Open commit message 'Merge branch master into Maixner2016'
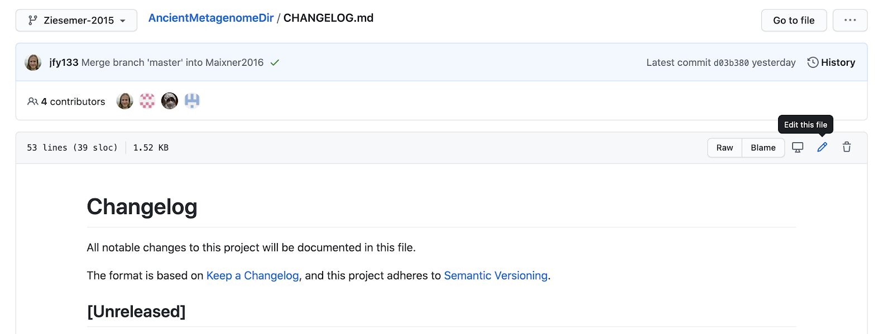Image resolution: width=893 pixels, height=334 pixels. click(172, 62)
